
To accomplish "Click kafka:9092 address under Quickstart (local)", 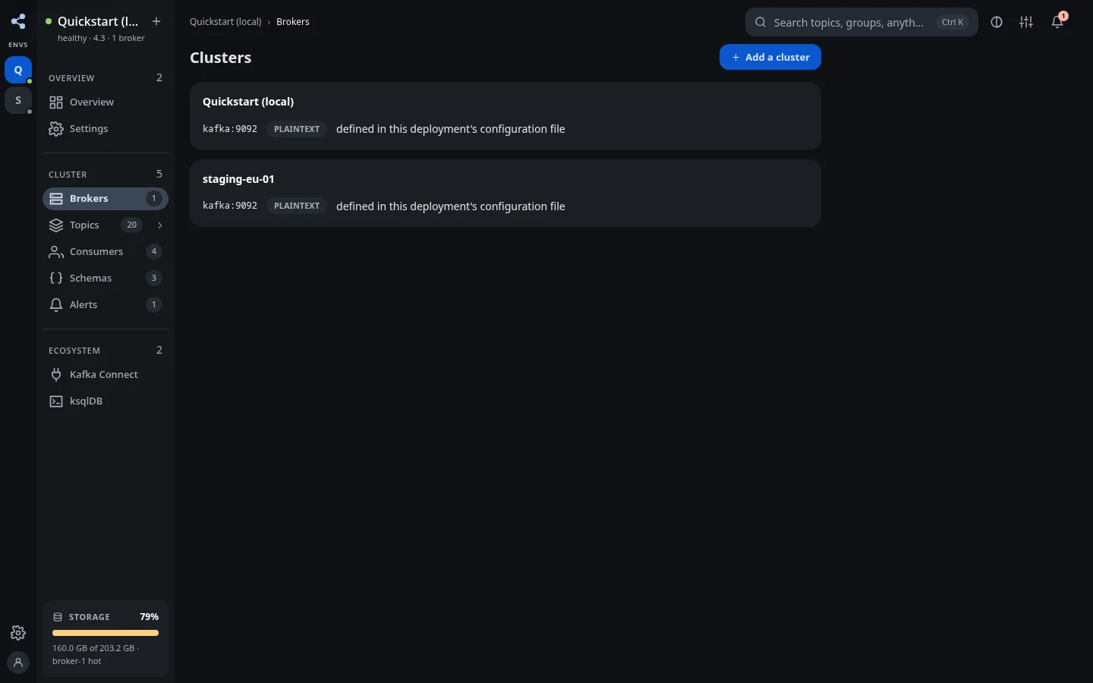I will point(230,129).
